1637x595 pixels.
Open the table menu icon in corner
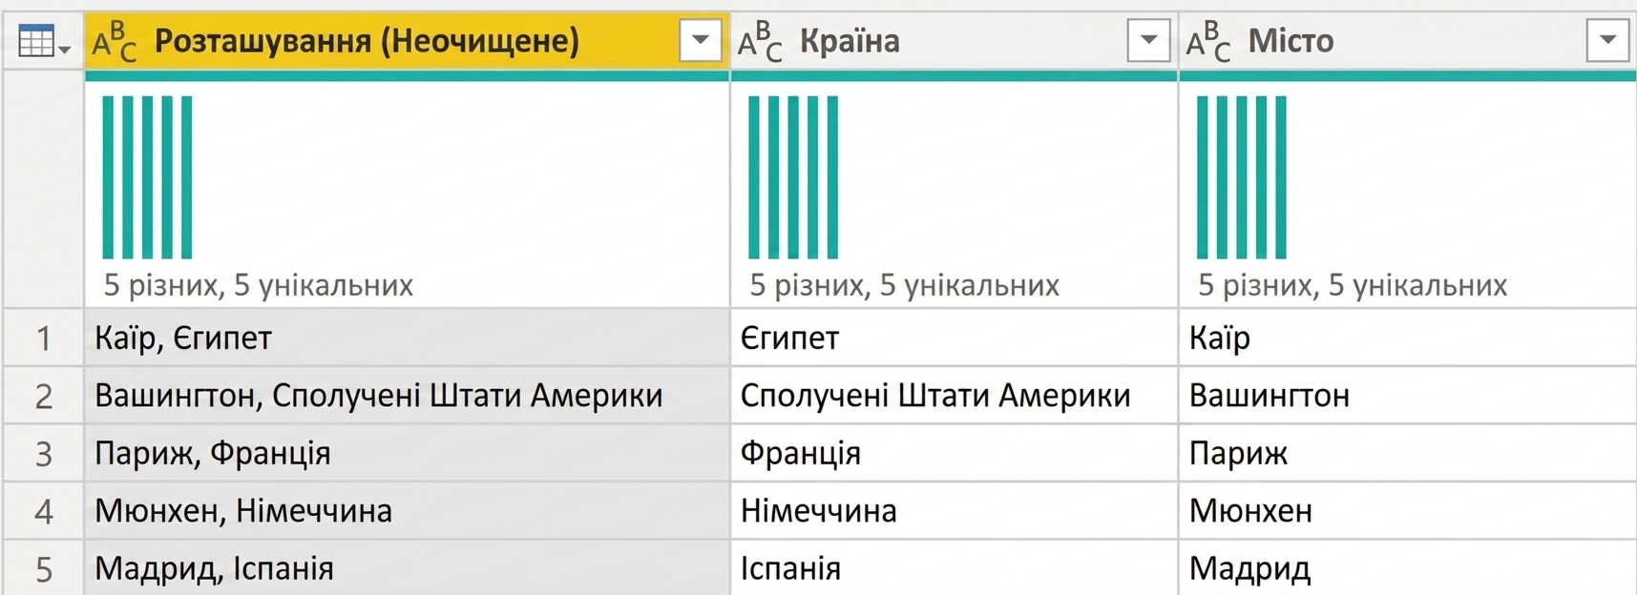pos(43,42)
